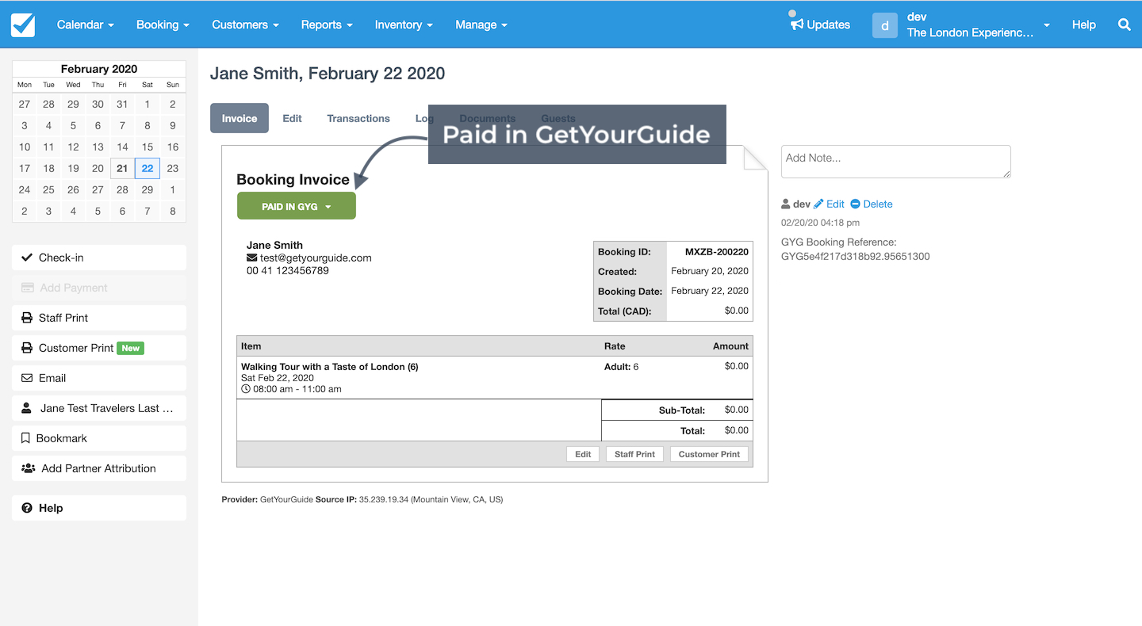Open the Customers menu
Viewport: 1142px width, 626px height.
point(245,25)
